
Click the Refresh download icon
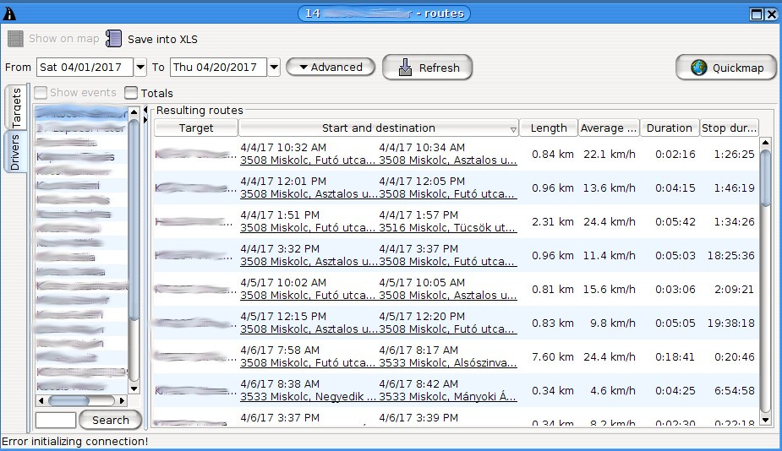point(405,68)
